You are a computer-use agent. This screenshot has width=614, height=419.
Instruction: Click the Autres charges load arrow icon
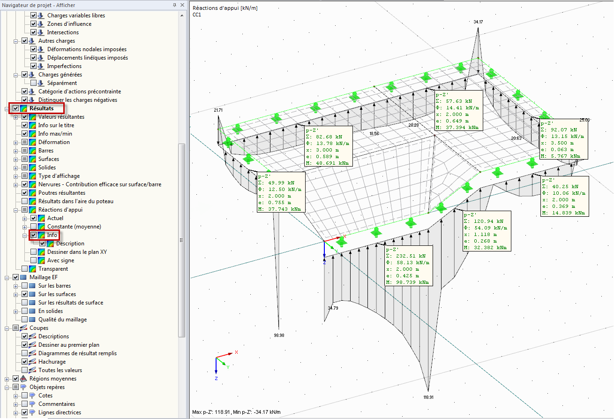(33, 41)
